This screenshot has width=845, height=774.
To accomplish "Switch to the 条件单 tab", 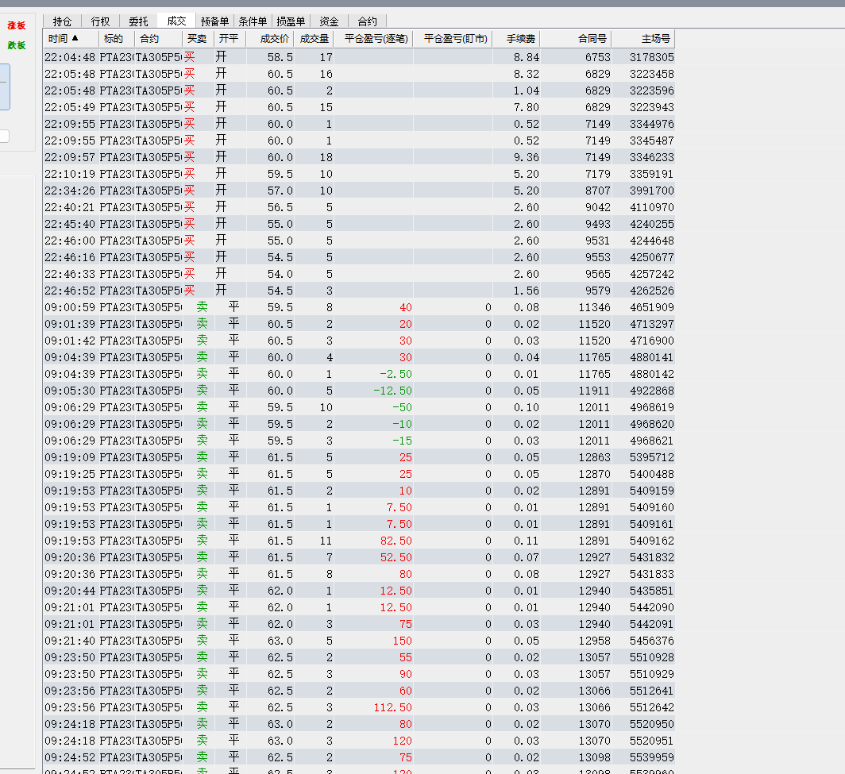I will pos(253,21).
